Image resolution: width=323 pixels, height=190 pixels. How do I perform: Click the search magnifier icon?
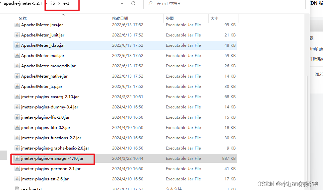pos(150,3)
